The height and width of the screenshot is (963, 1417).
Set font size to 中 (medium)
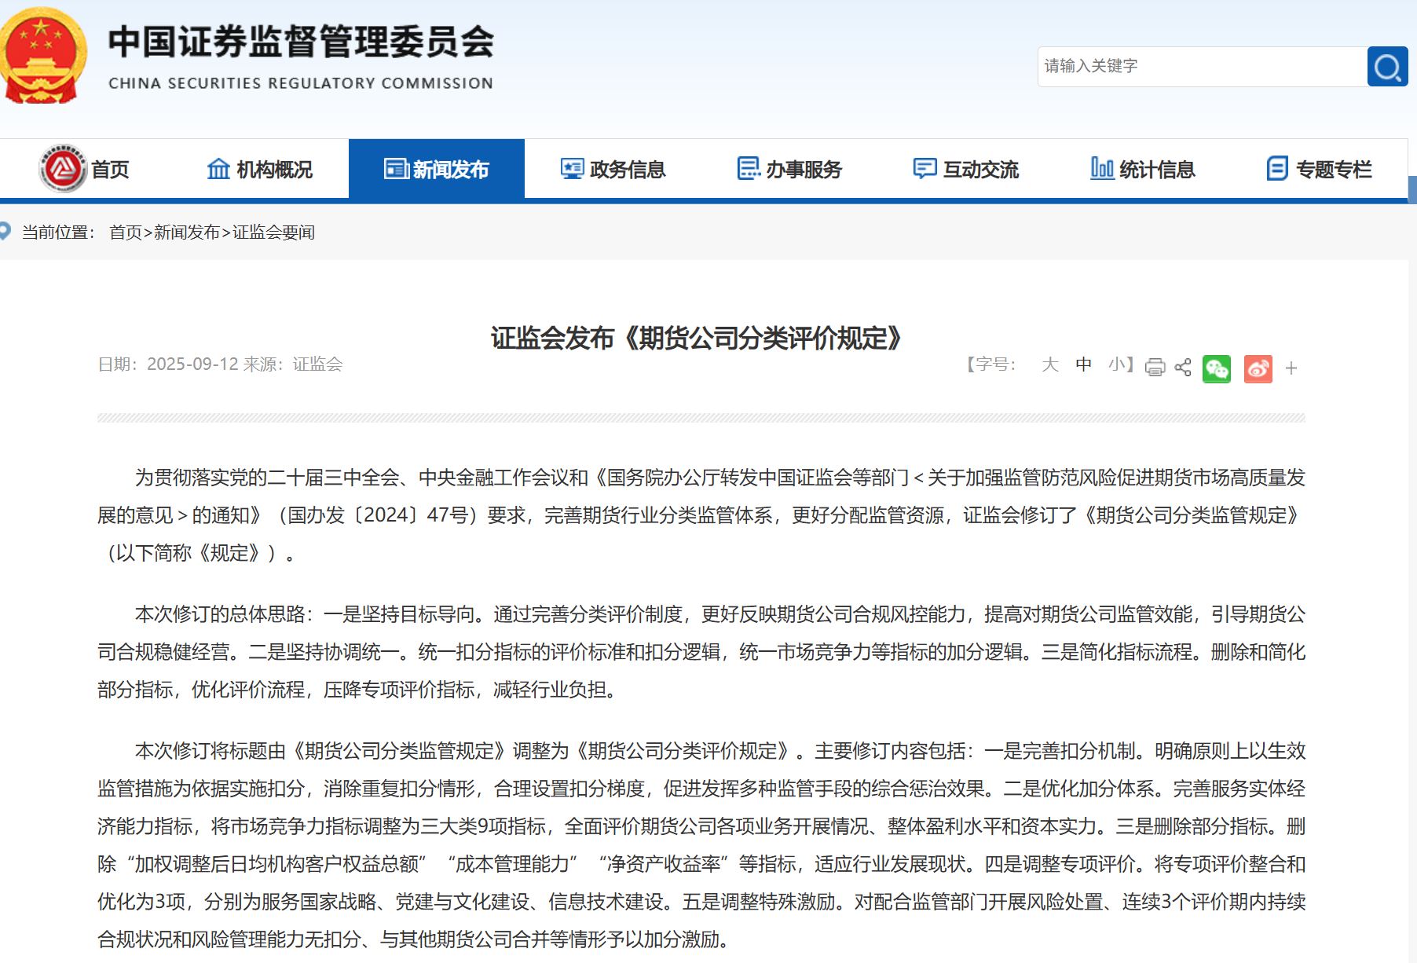(1084, 364)
